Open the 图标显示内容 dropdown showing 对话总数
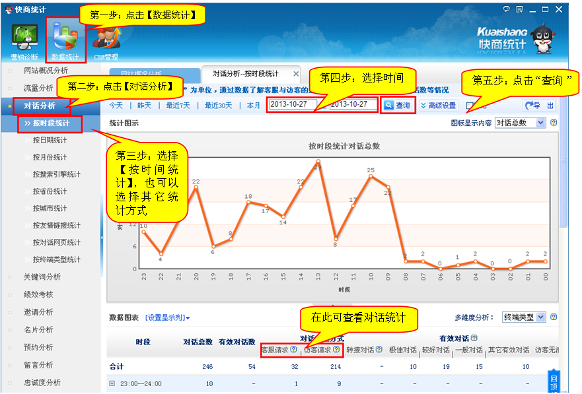 (x=521, y=123)
